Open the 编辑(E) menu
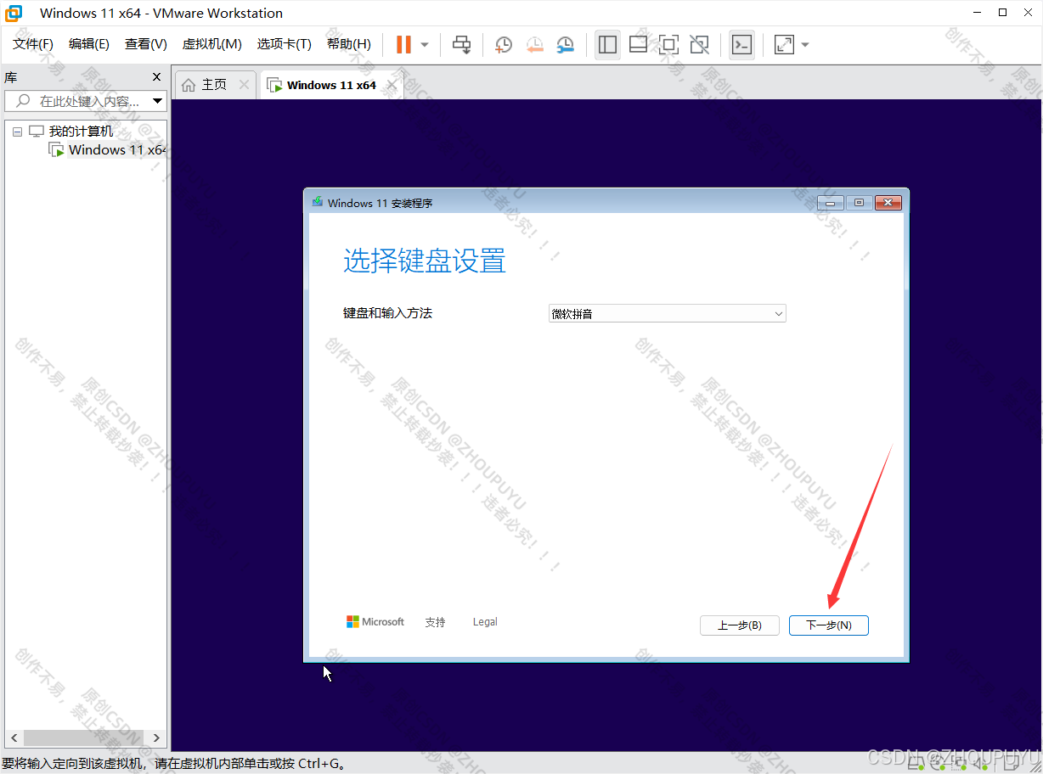 89,44
